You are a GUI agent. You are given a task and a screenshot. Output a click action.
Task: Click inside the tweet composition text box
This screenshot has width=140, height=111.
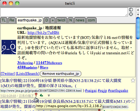pyautogui.click(x=64, y=12)
